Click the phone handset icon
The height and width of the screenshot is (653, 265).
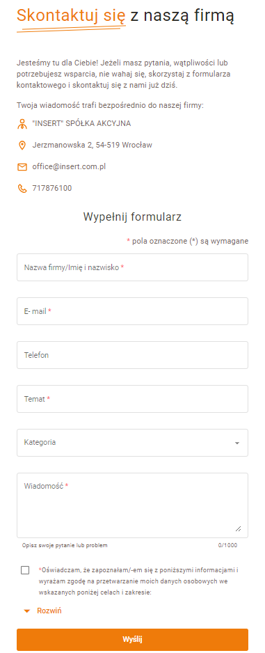click(22, 189)
